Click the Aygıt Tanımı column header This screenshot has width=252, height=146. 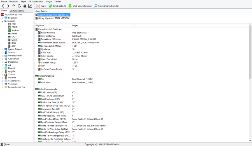pos(86,11)
